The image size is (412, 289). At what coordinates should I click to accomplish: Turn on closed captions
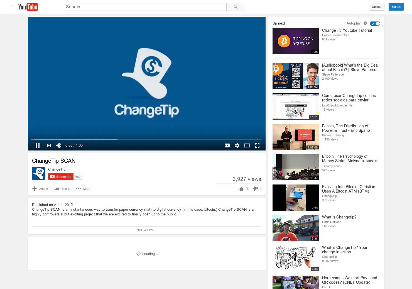pyautogui.click(x=227, y=145)
